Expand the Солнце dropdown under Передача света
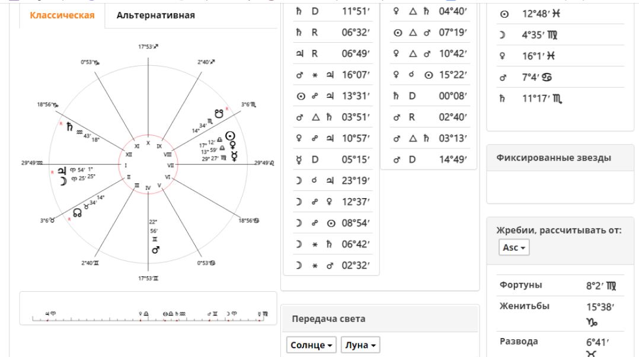Viewport: 639px width, 357px height. click(311, 345)
